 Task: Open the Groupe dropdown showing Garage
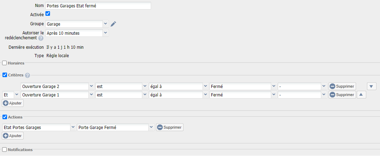(x=77, y=24)
